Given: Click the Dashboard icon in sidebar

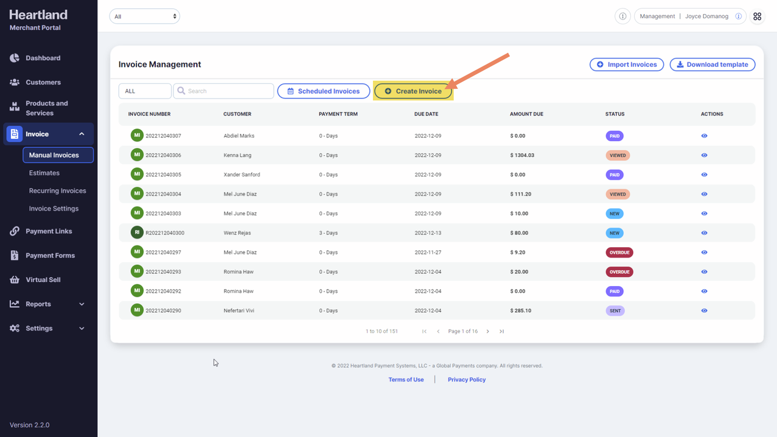Looking at the screenshot, I should 15,58.
